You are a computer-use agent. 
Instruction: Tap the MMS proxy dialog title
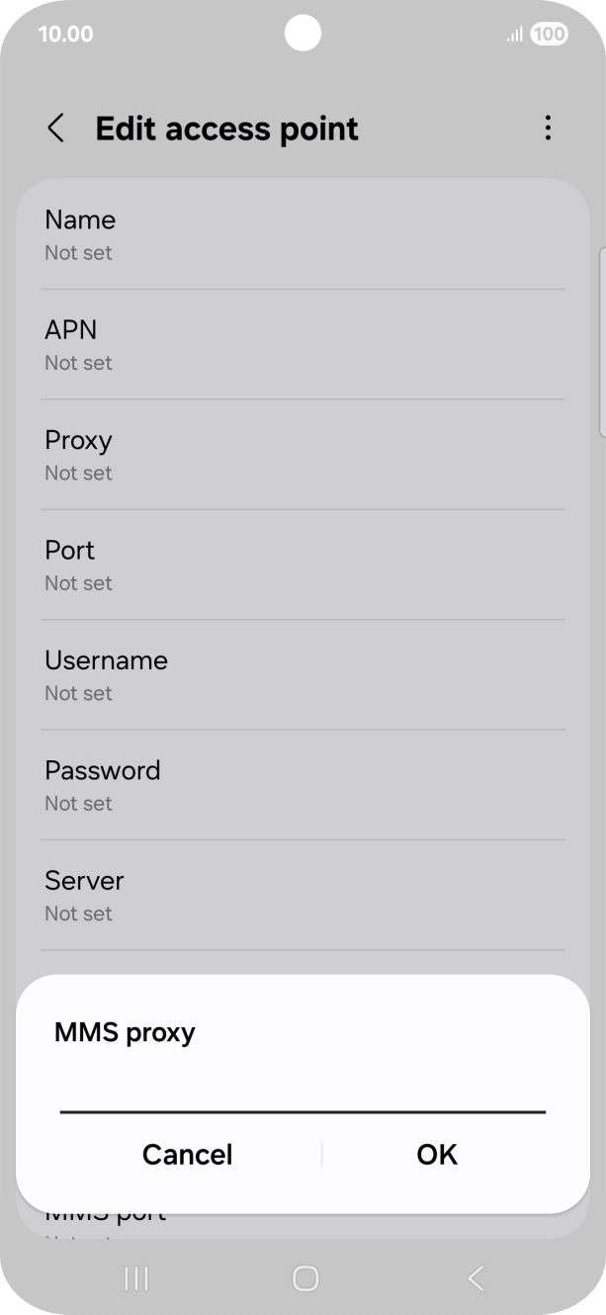(124, 1031)
